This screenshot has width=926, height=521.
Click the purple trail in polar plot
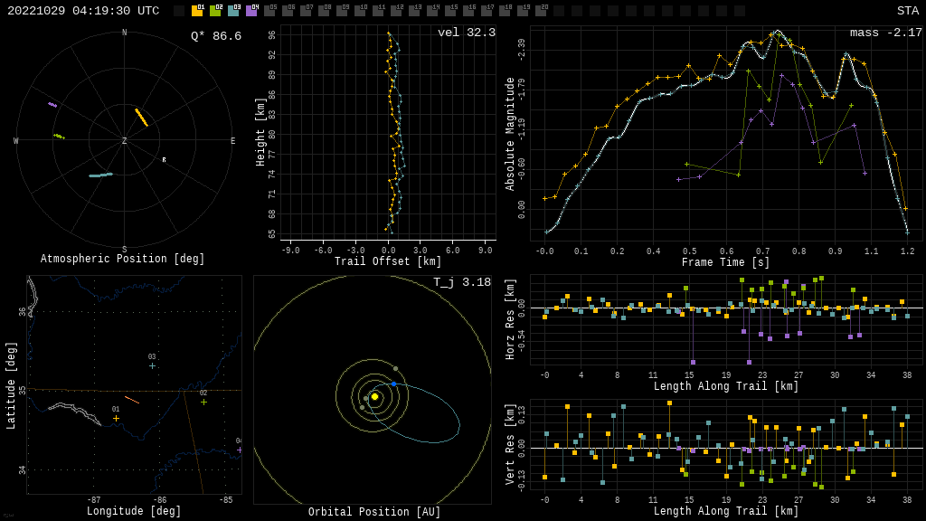52,105
